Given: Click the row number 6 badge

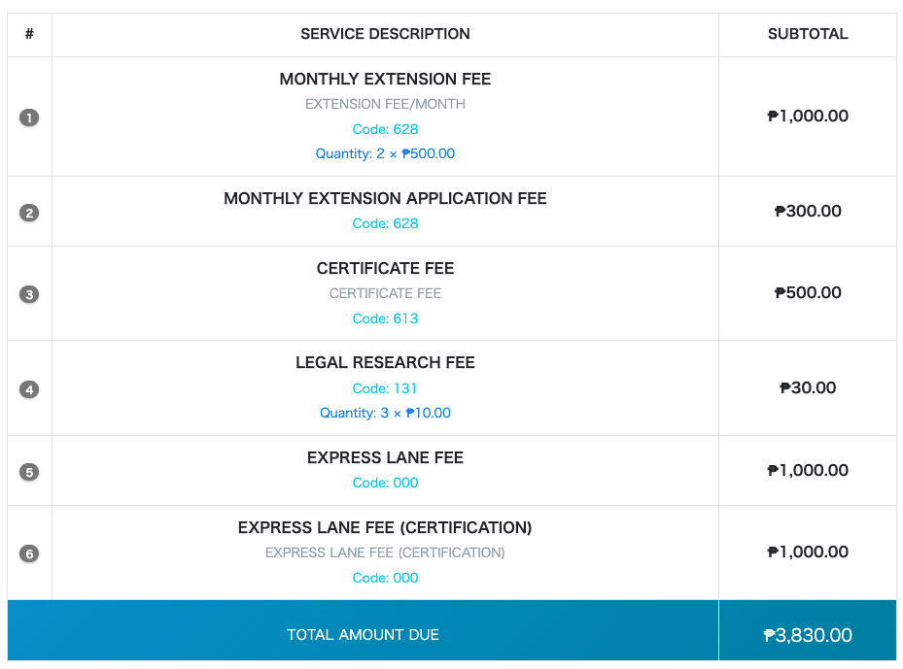Looking at the screenshot, I should pyautogui.click(x=29, y=553).
